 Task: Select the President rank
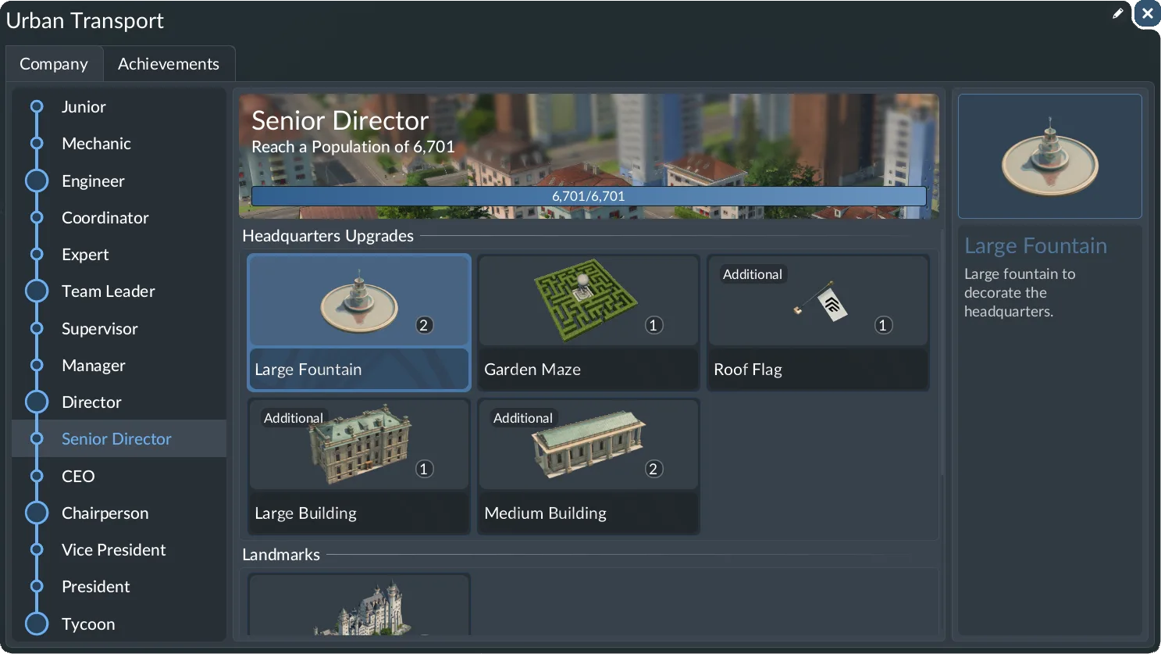[119, 587]
